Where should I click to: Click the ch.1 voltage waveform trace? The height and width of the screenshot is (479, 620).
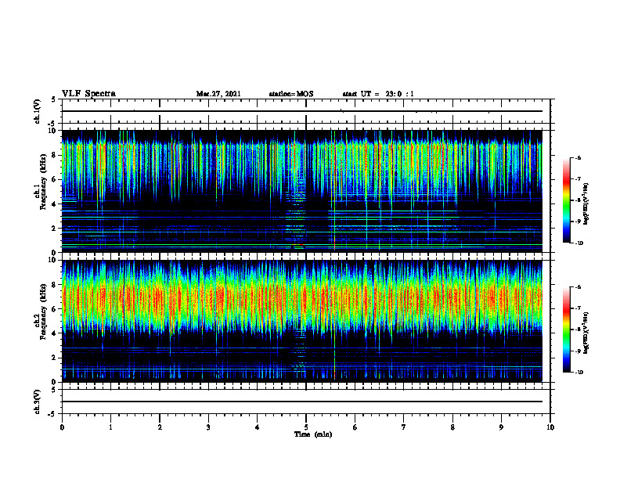pyautogui.click(x=302, y=111)
